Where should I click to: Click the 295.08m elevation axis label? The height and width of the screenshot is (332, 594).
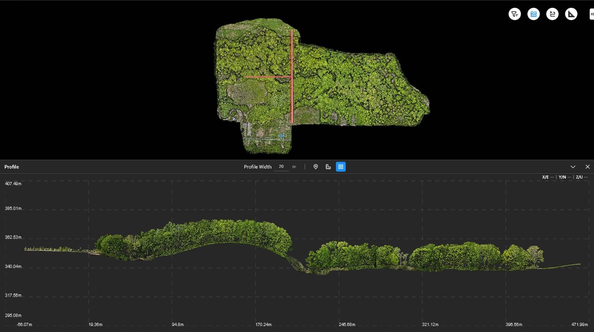coord(13,315)
